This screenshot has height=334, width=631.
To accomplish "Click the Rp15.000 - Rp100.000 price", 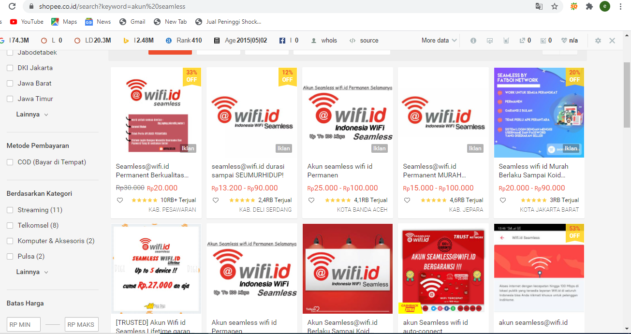I will point(439,188).
